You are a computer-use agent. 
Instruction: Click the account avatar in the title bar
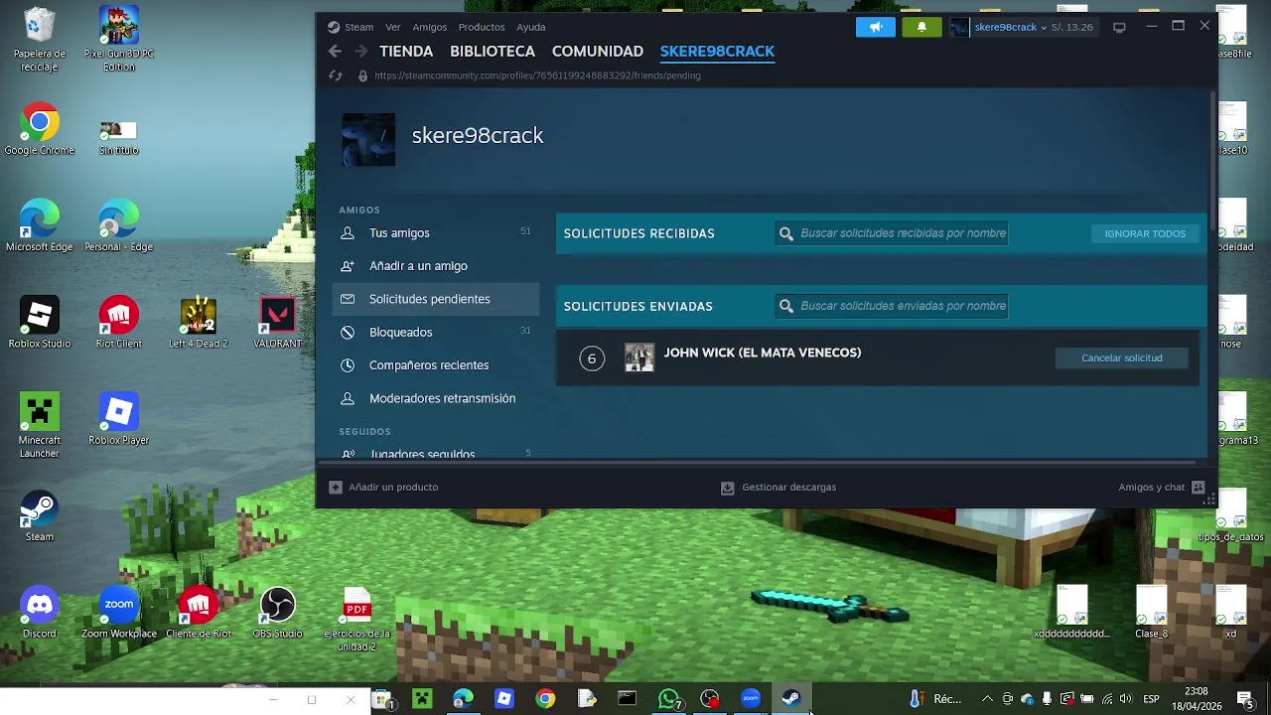(x=959, y=27)
